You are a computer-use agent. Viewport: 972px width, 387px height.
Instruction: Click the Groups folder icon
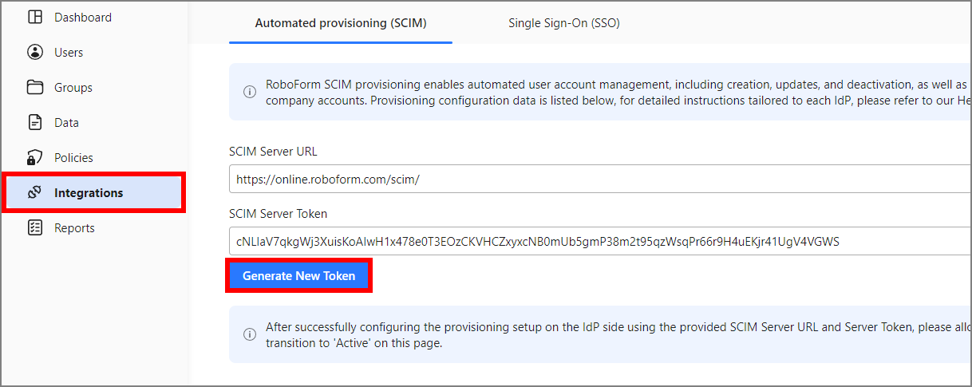coord(35,88)
